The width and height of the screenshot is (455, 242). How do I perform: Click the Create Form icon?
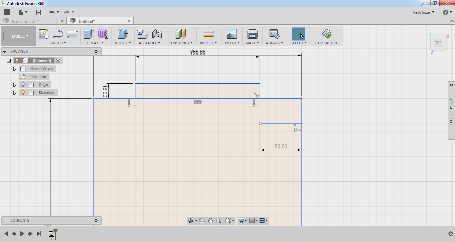tap(103, 34)
